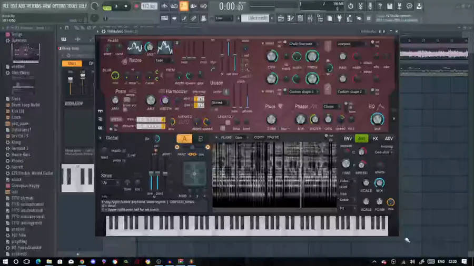Open Windows Start menu

(x=5, y=261)
